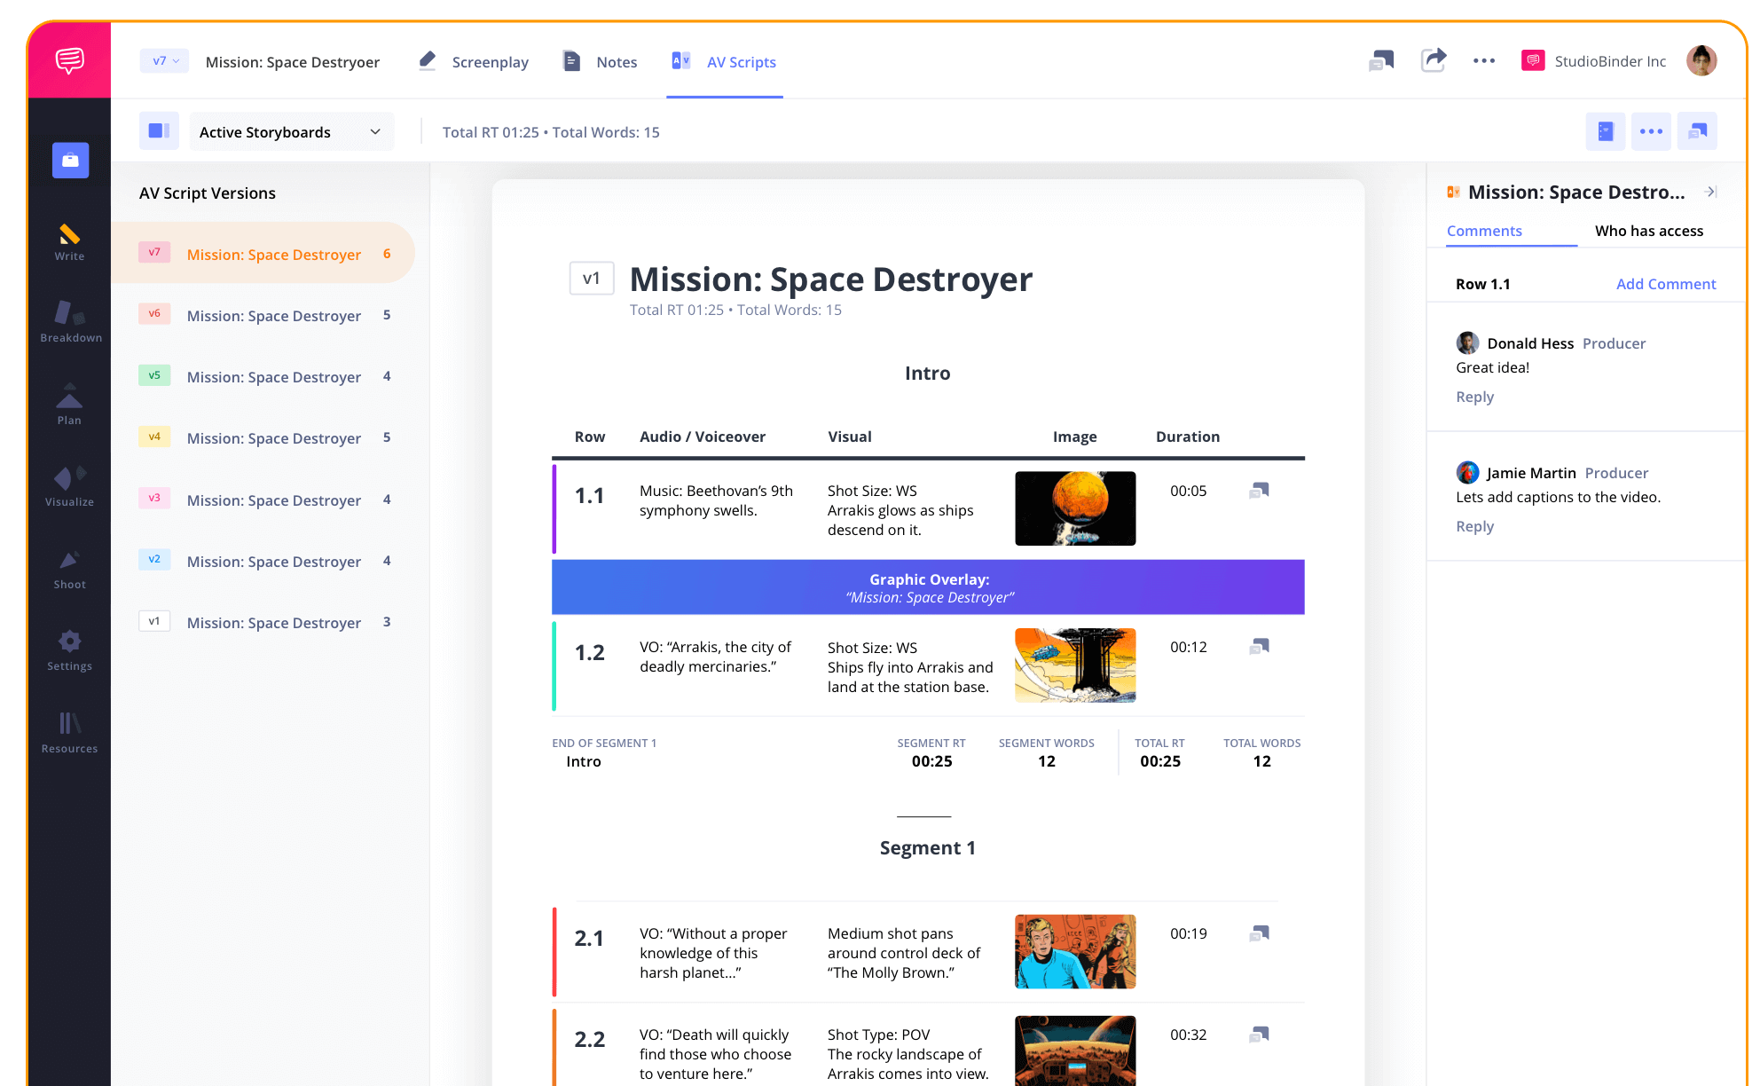Click Add Comment for Row 1.1
The width and height of the screenshot is (1760, 1086).
[x=1666, y=283]
